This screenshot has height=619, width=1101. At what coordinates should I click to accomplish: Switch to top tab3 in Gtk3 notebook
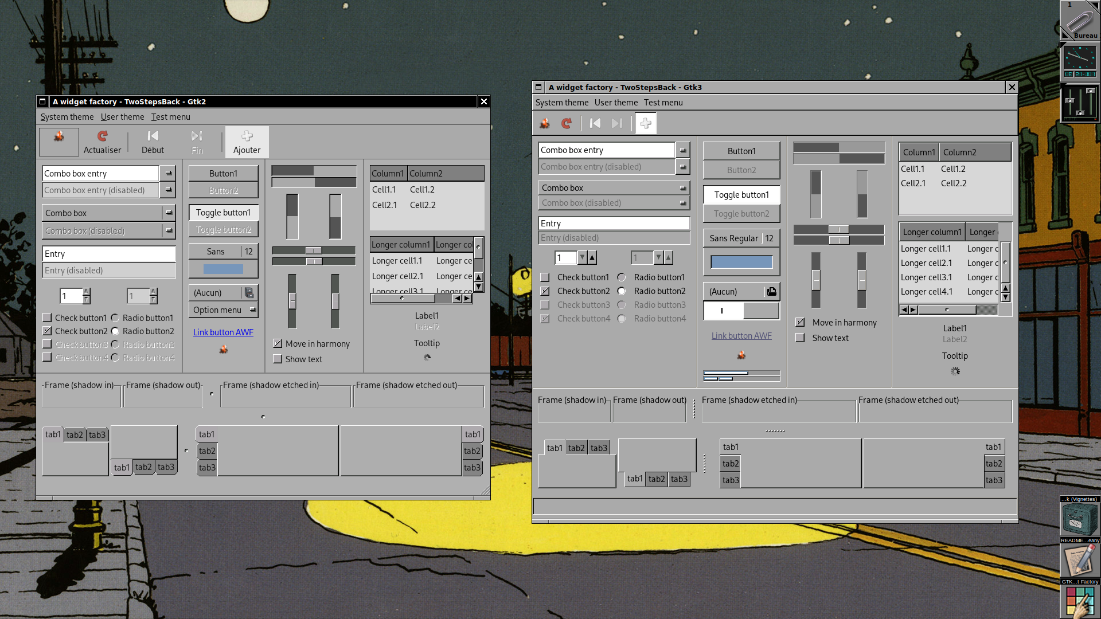coord(599,448)
